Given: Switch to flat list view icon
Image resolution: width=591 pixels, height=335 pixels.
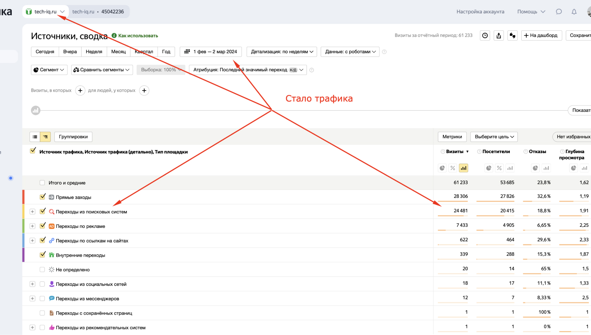Looking at the screenshot, I should [35, 137].
